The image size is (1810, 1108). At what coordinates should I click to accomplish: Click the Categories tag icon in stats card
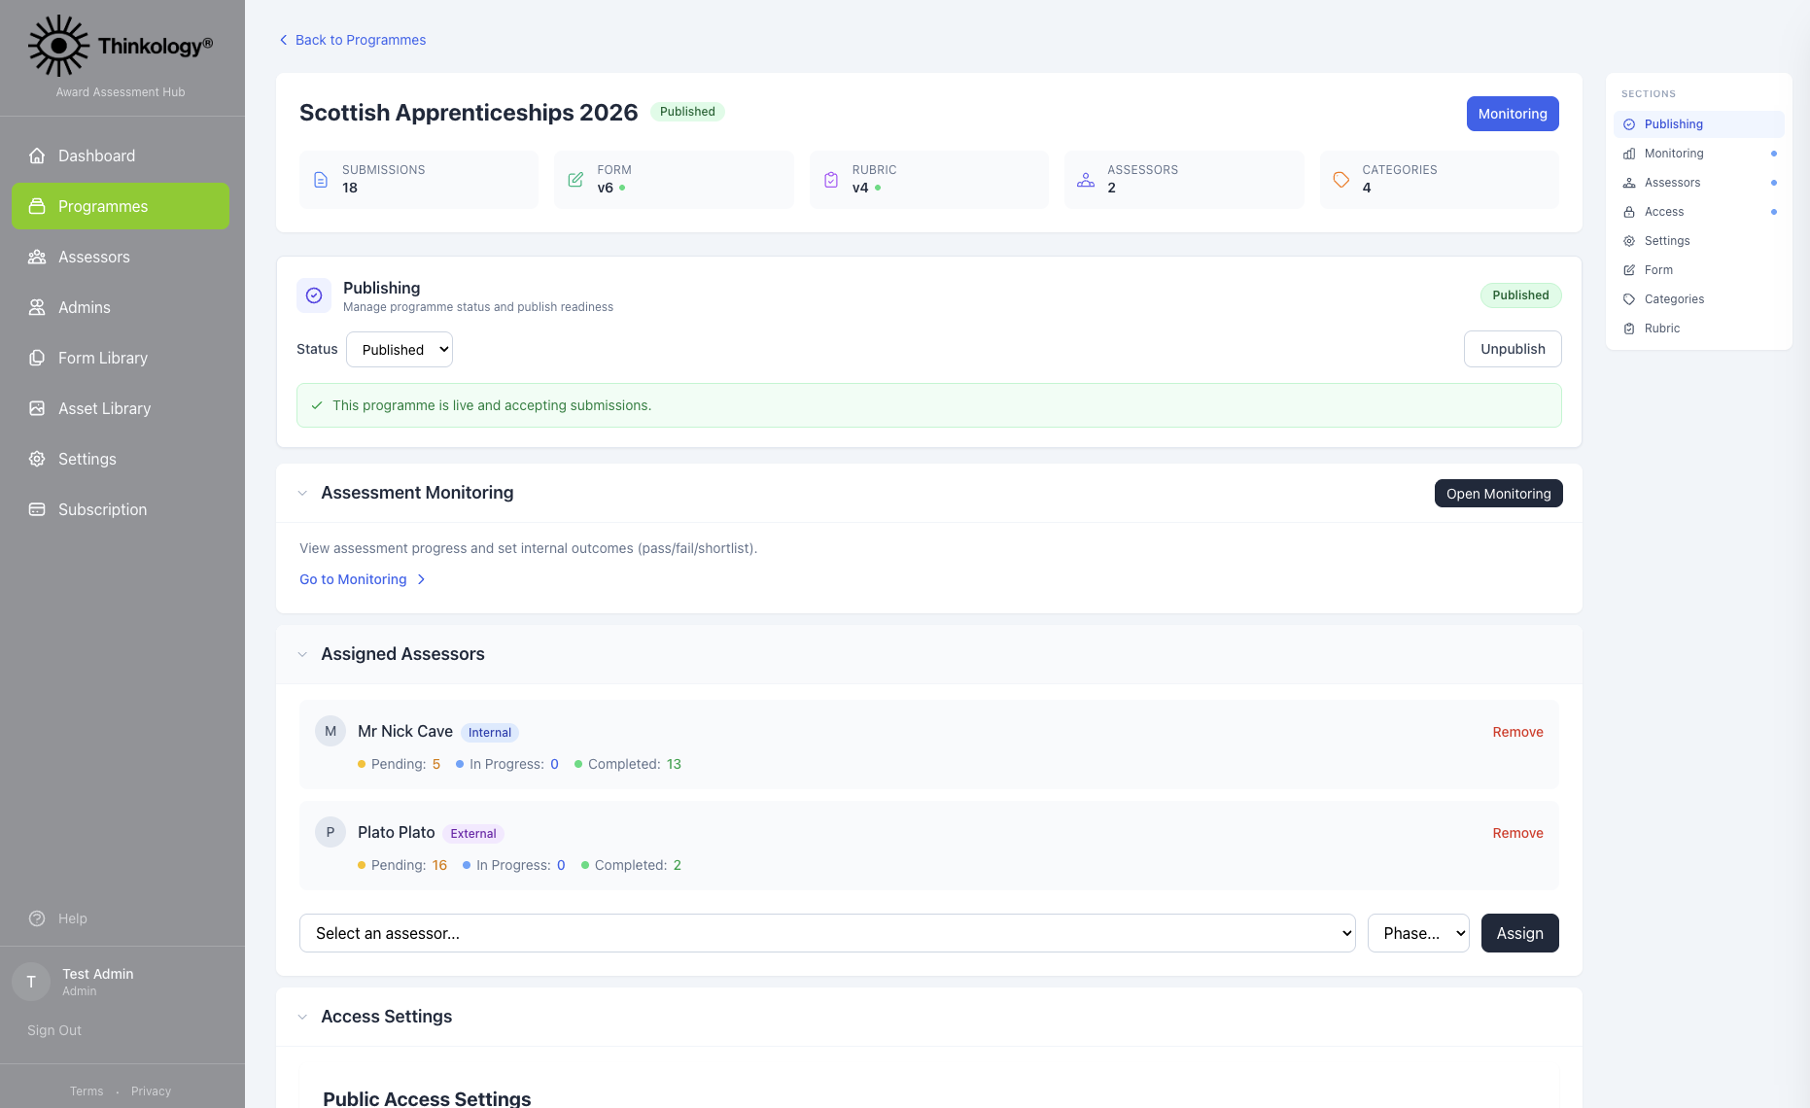1341,180
